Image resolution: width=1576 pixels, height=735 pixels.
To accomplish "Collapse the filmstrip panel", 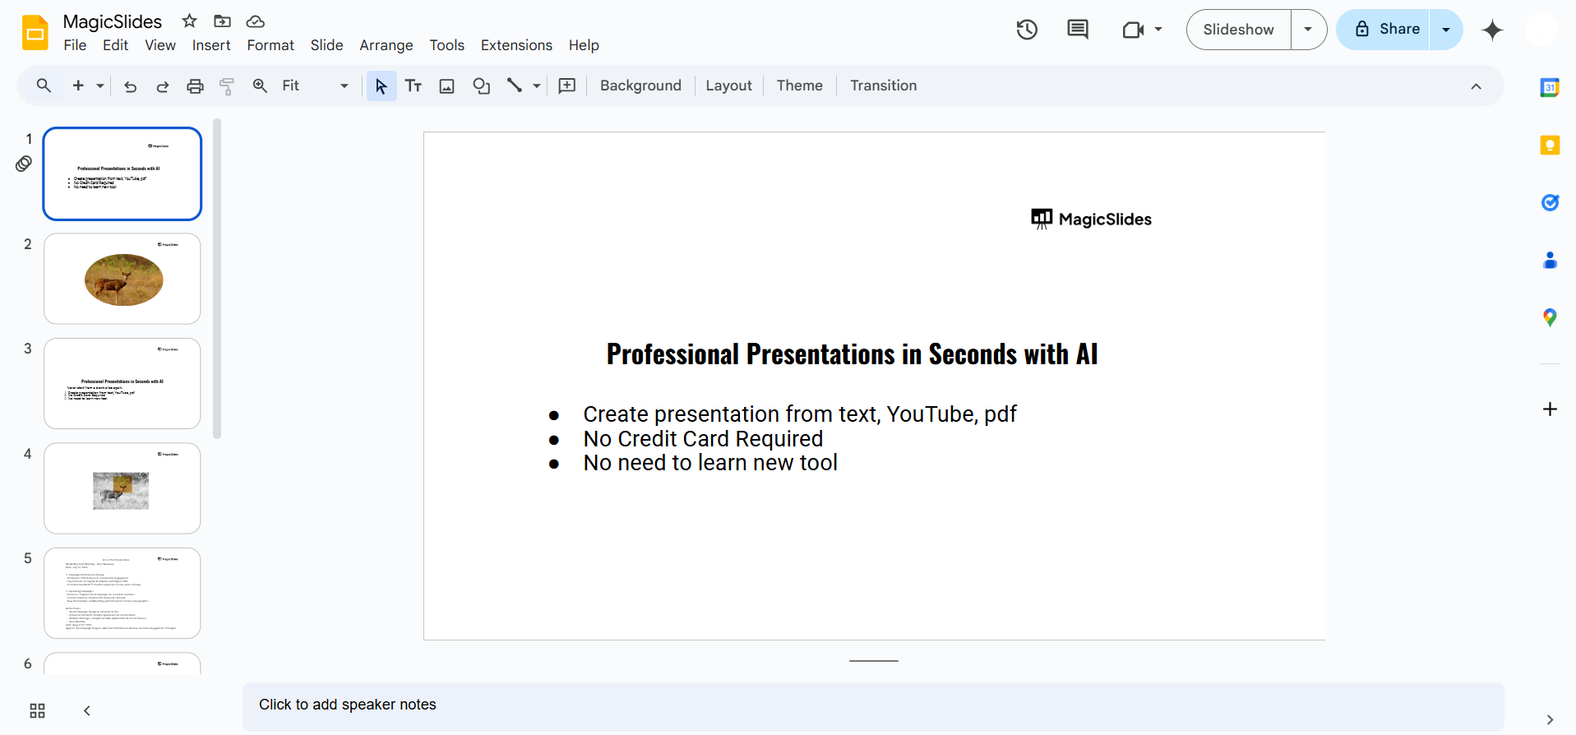I will [87, 711].
